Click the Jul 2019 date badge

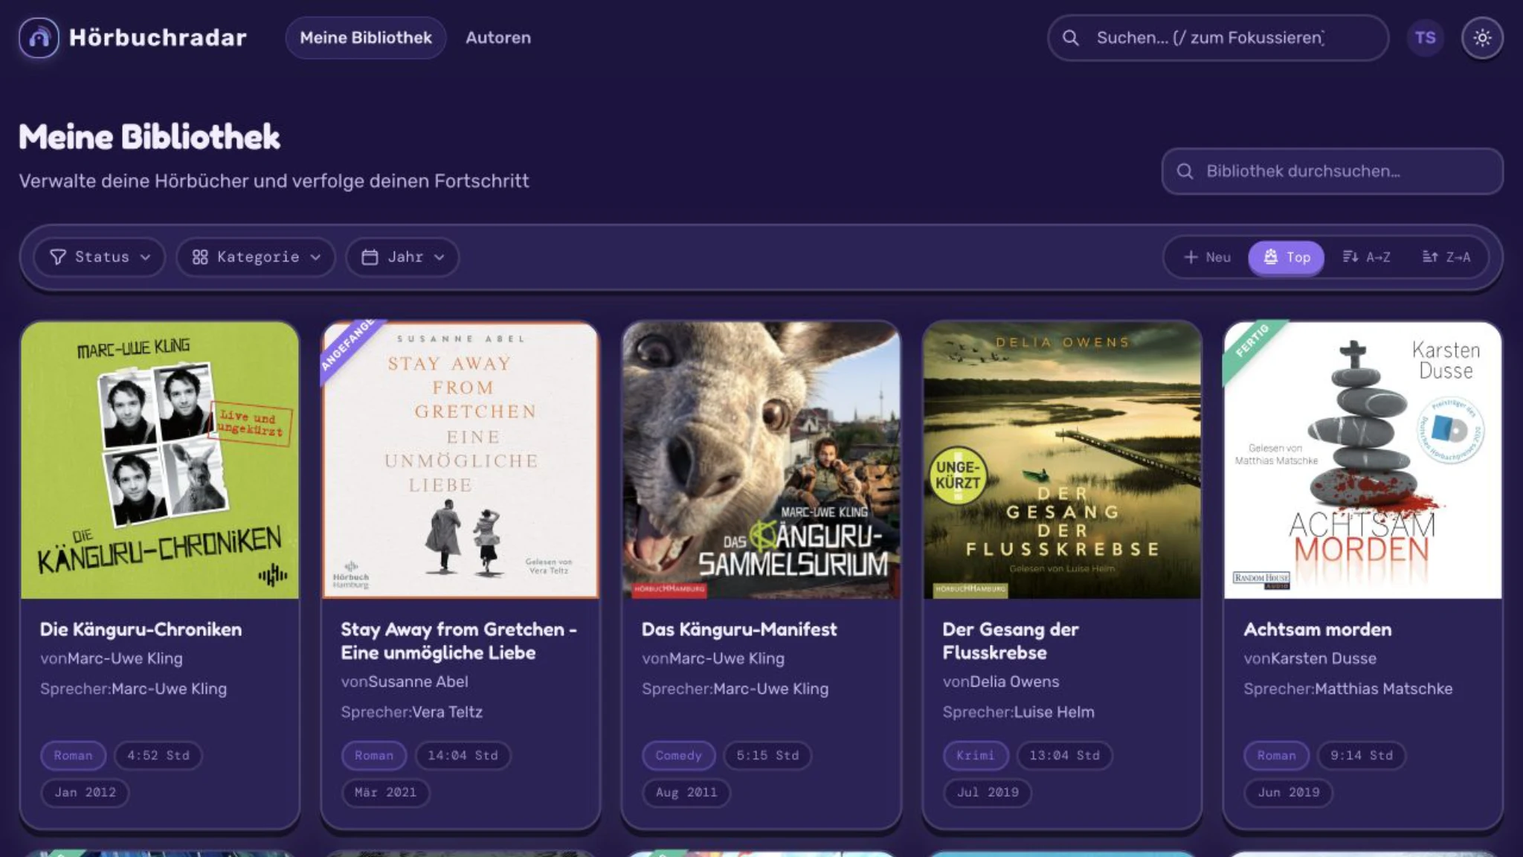click(988, 793)
